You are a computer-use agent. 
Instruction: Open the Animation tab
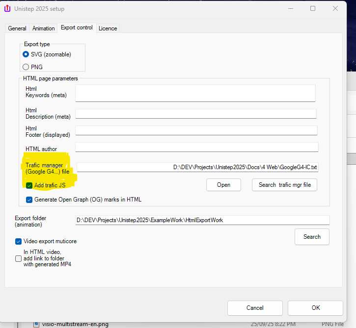pyautogui.click(x=43, y=28)
